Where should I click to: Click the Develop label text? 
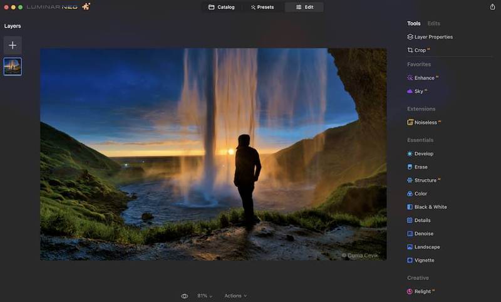point(424,154)
